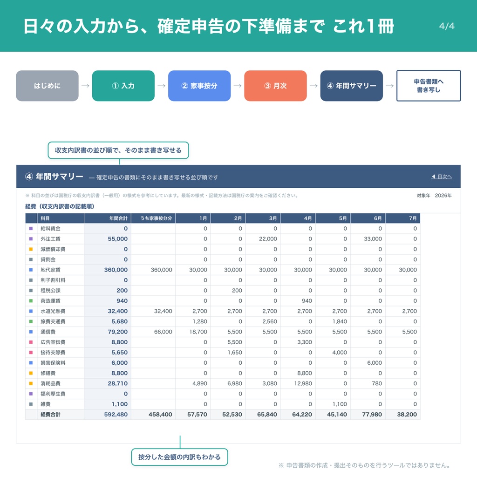
Task: Open ④ 年間サマリー step button
Action: click(351, 86)
